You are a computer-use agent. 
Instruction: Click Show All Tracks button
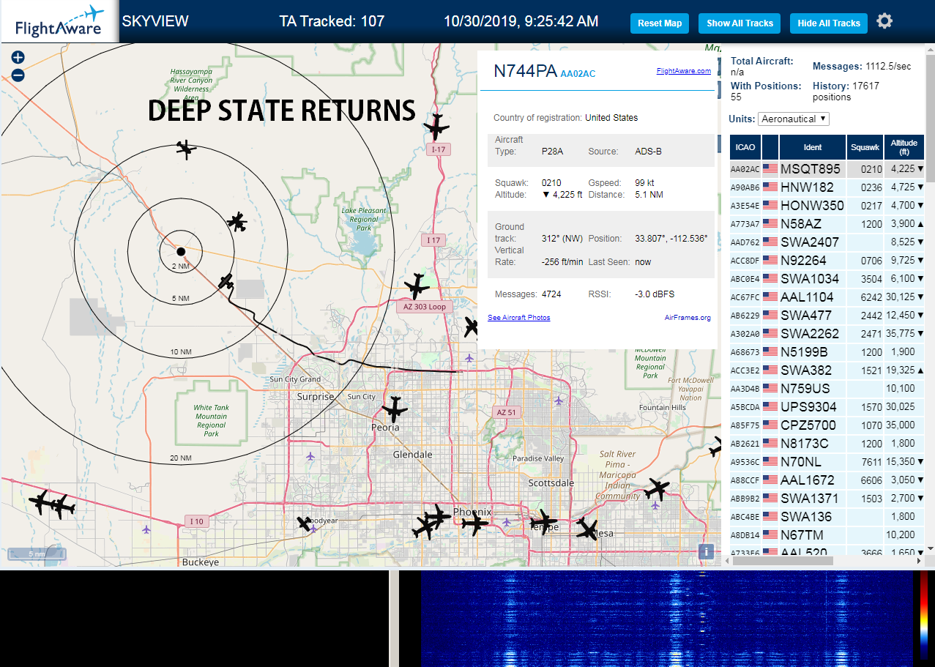click(x=740, y=23)
